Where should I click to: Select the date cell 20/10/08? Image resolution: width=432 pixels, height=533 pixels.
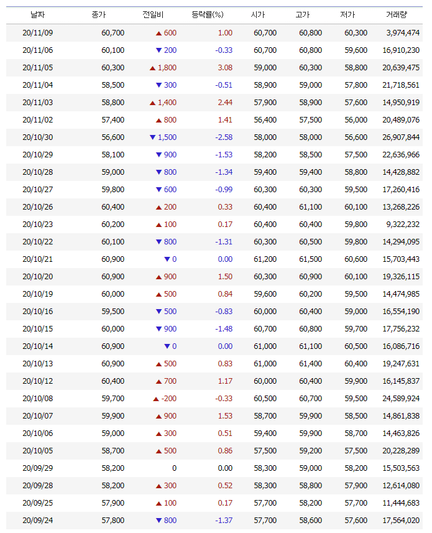pyautogui.click(x=38, y=399)
